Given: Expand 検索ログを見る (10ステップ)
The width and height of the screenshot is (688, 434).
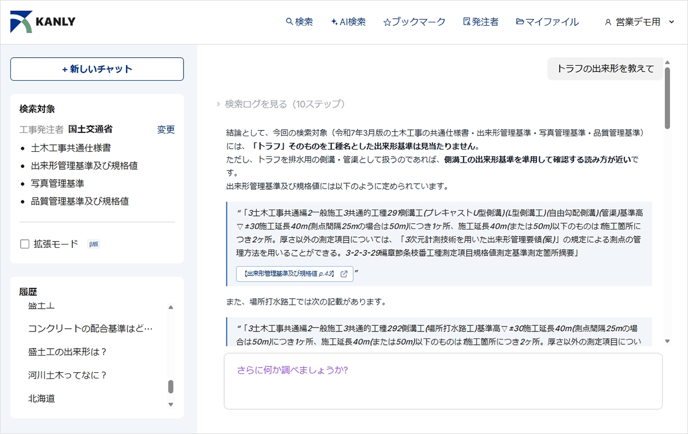Looking at the screenshot, I should [x=280, y=104].
